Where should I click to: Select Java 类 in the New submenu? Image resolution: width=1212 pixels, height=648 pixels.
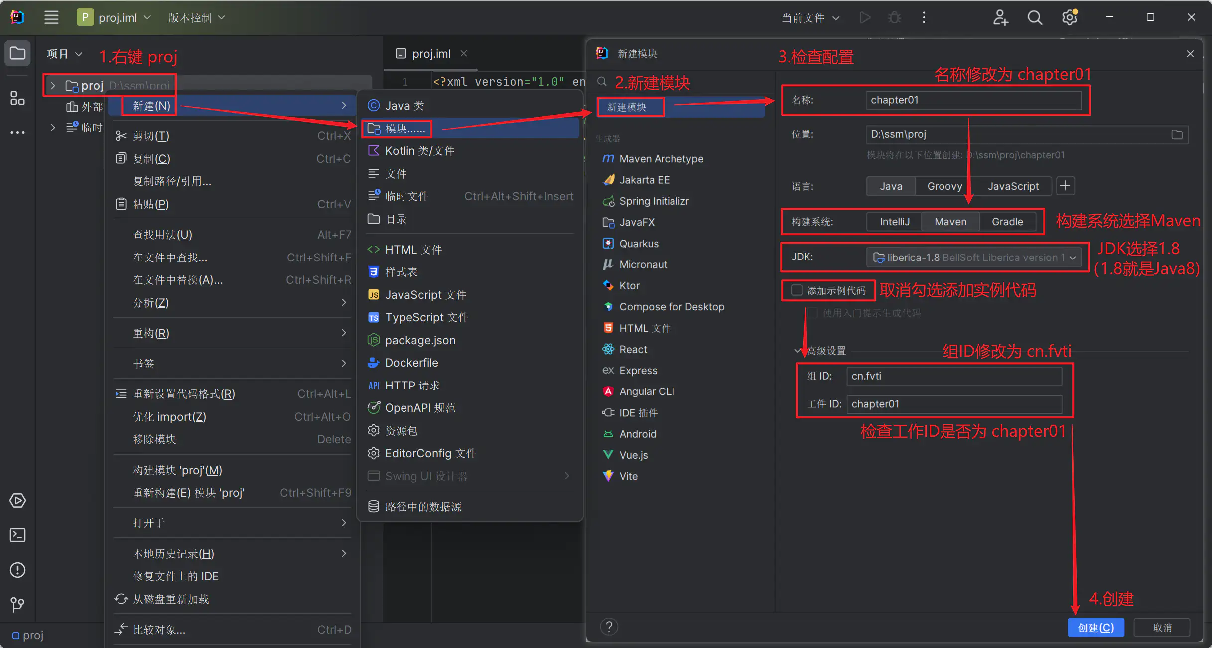tap(470, 106)
